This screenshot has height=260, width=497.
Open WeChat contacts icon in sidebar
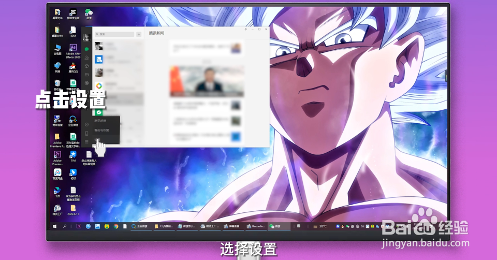[x=86, y=57]
